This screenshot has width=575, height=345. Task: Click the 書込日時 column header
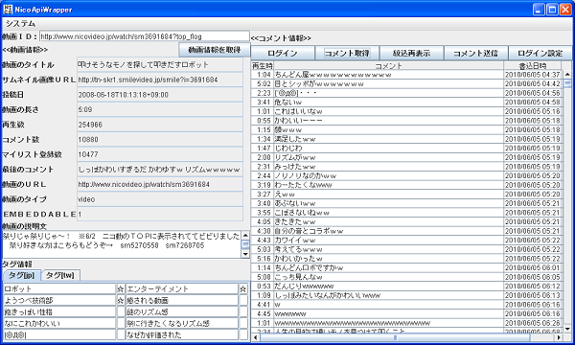(x=533, y=65)
